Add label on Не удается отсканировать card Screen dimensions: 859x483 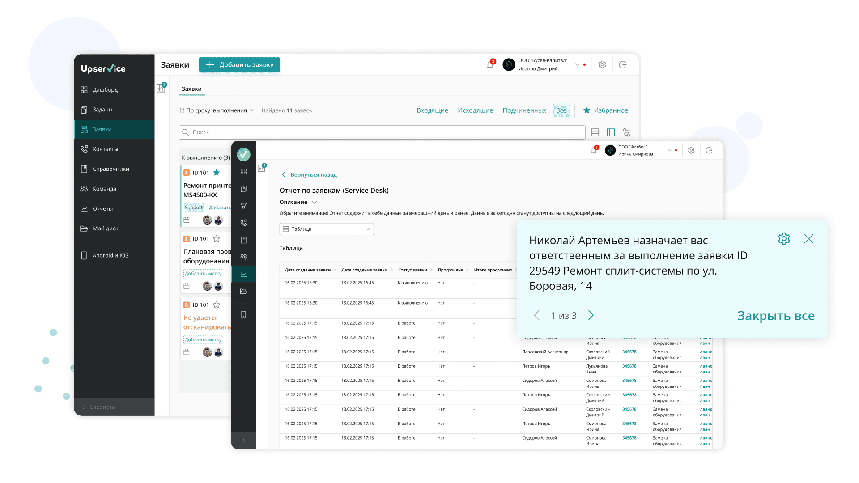[203, 340]
